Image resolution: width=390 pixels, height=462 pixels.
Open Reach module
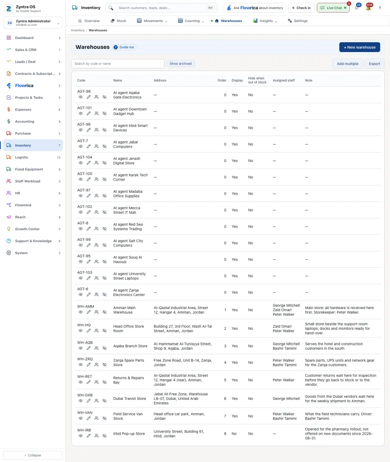[33, 217]
